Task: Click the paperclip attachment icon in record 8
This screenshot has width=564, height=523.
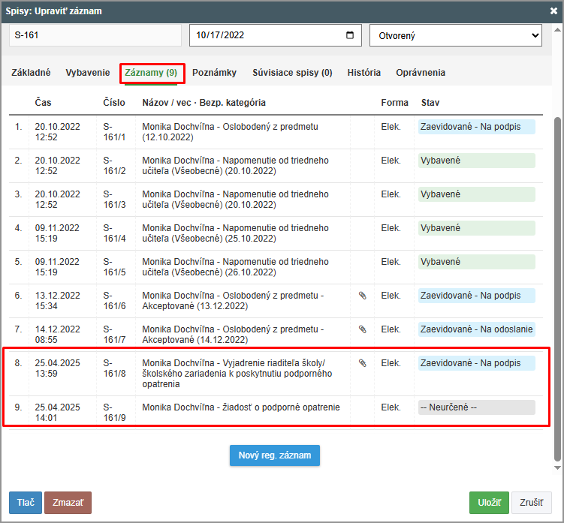Action: click(363, 363)
